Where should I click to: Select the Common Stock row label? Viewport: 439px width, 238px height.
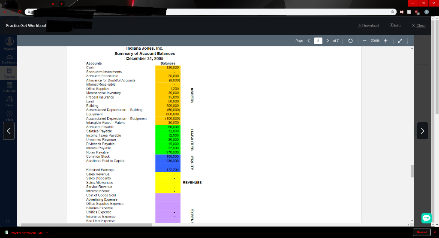(x=98, y=157)
